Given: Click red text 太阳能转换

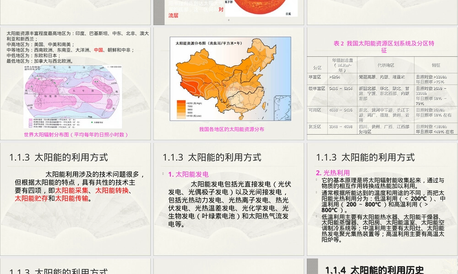Looking at the screenshot, I should pyautogui.click(x=112, y=190).
